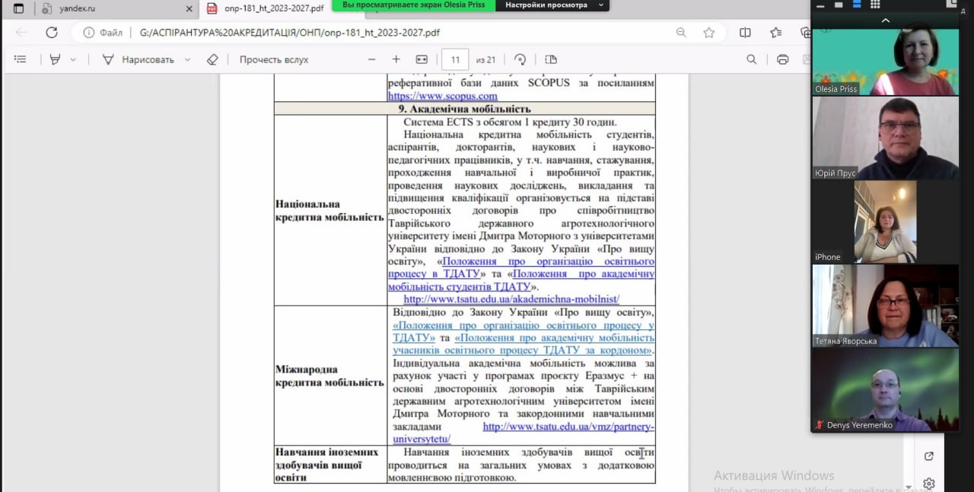
Task: Open the www.scopus.com link
Action: (x=442, y=96)
